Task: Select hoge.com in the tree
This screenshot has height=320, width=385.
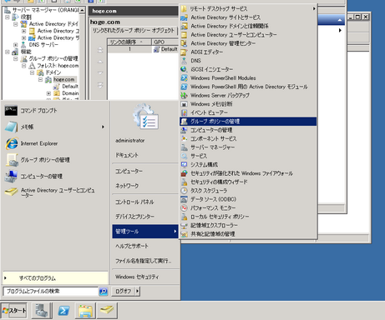Action: coord(63,79)
